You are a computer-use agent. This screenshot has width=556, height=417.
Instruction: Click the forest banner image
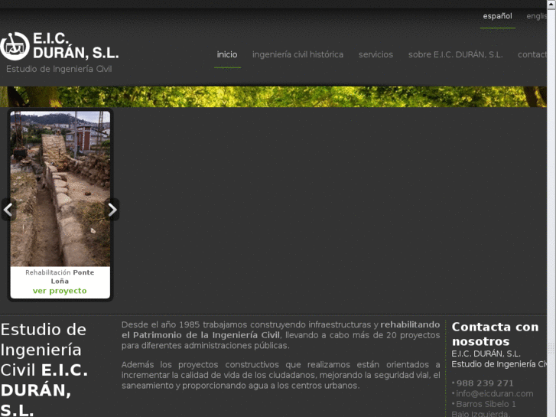(x=273, y=96)
